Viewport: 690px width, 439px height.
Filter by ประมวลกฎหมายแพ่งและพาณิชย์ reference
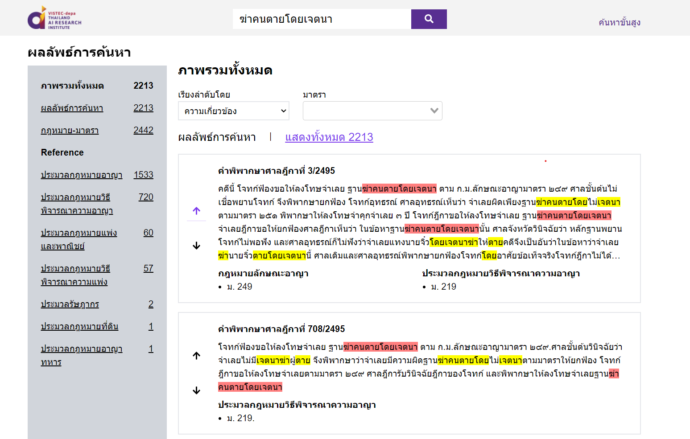pyautogui.click(x=79, y=239)
